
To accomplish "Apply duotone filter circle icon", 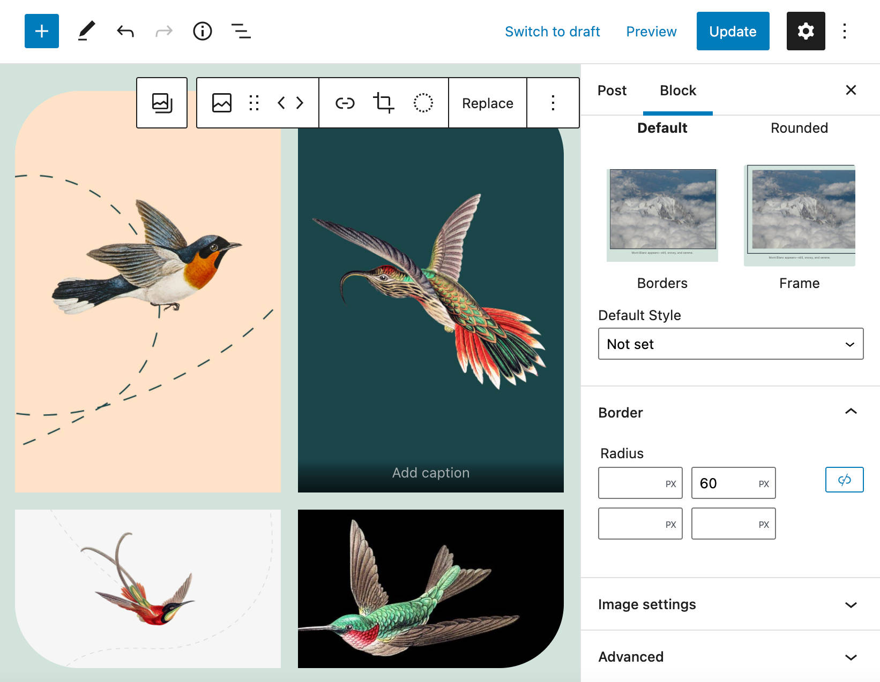I will (x=423, y=103).
